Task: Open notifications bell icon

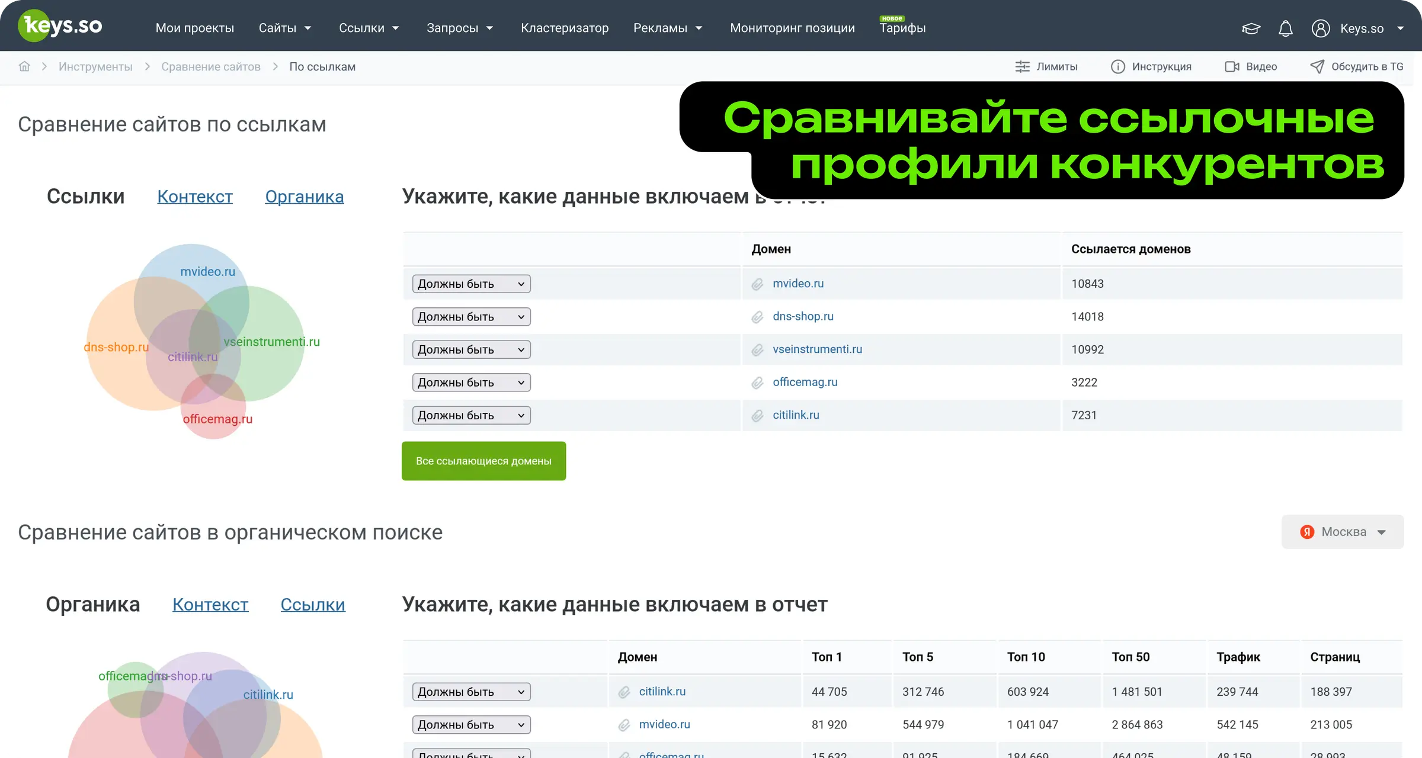Action: click(x=1285, y=28)
